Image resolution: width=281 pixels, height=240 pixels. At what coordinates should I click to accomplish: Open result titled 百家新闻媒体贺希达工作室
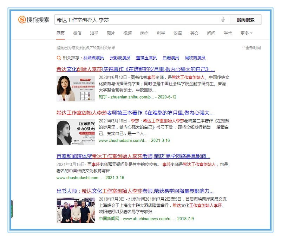[x=133, y=156]
